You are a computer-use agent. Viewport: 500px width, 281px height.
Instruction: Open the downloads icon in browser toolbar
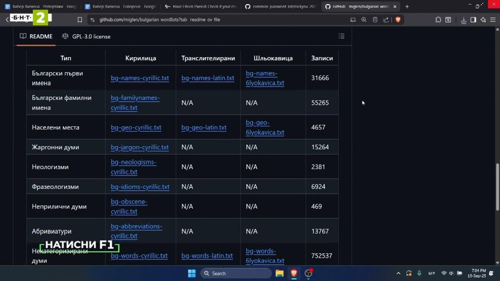[464, 20]
